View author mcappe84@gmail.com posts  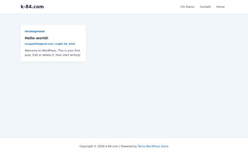click(39, 44)
